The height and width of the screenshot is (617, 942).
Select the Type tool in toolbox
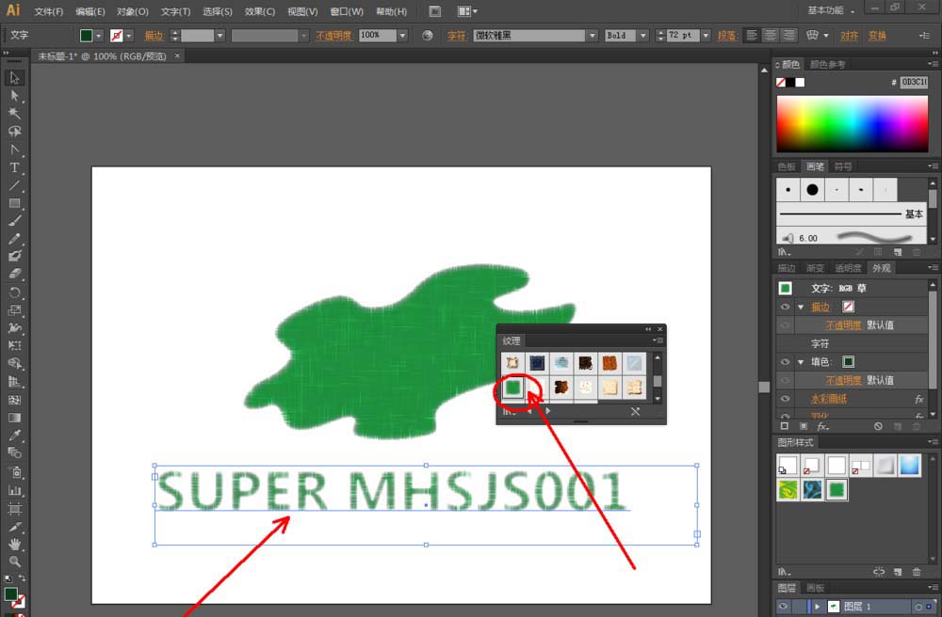tap(14, 167)
